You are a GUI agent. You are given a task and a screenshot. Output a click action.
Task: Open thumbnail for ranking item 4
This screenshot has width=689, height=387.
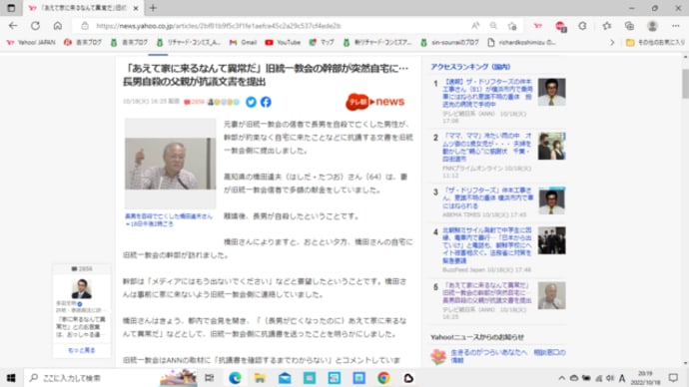[x=551, y=240]
